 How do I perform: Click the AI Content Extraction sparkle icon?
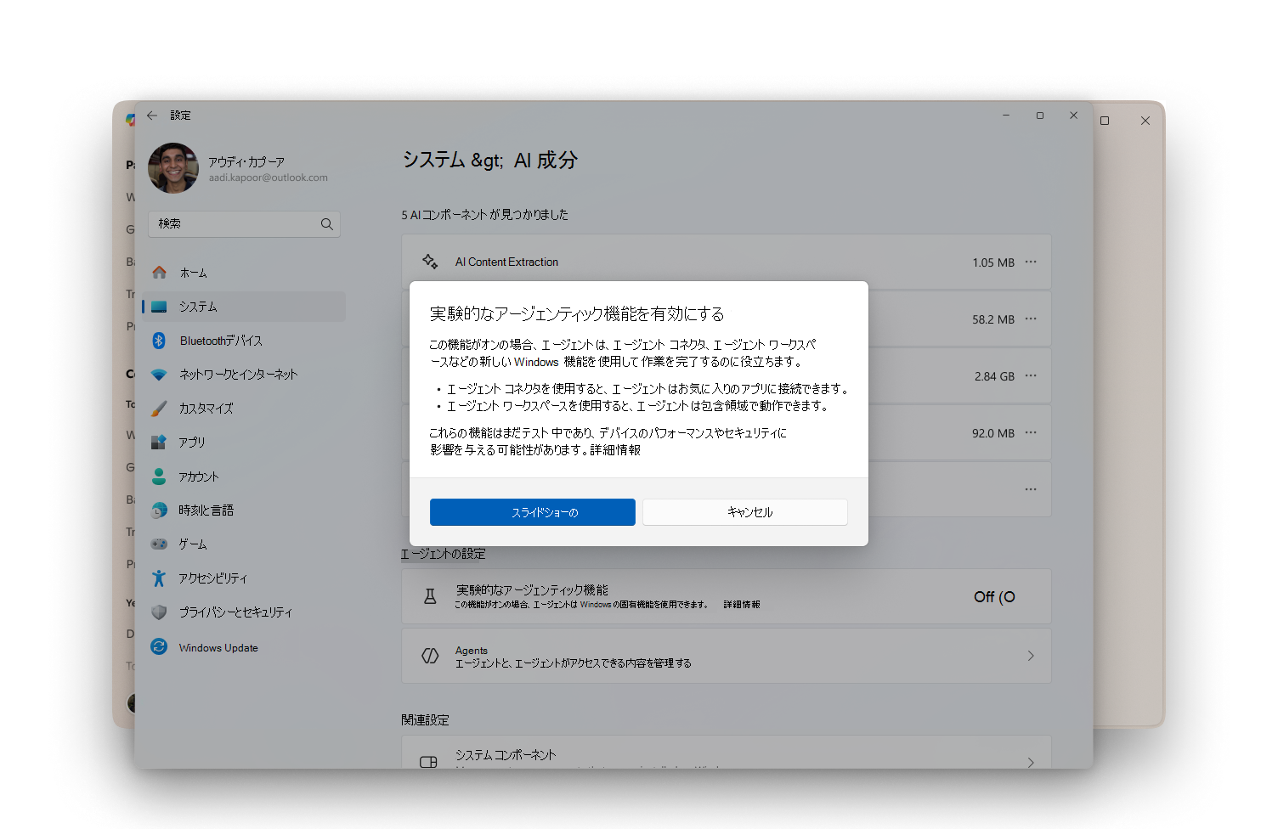[430, 262]
